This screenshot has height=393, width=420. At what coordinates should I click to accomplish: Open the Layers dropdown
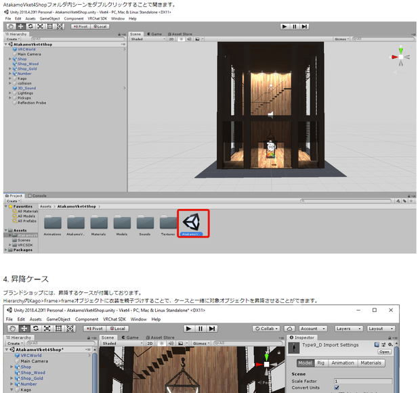pyautogui.click(x=348, y=329)
